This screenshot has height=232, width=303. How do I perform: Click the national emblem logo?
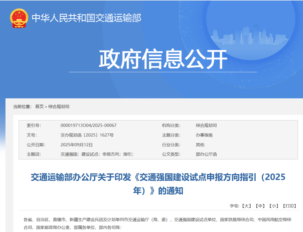pyautogui.click(x=19, y=18)
